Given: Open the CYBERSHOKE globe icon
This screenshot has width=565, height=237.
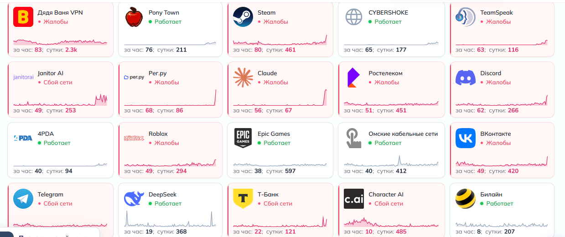Looking at the screenshot, I should click(354, 17).
